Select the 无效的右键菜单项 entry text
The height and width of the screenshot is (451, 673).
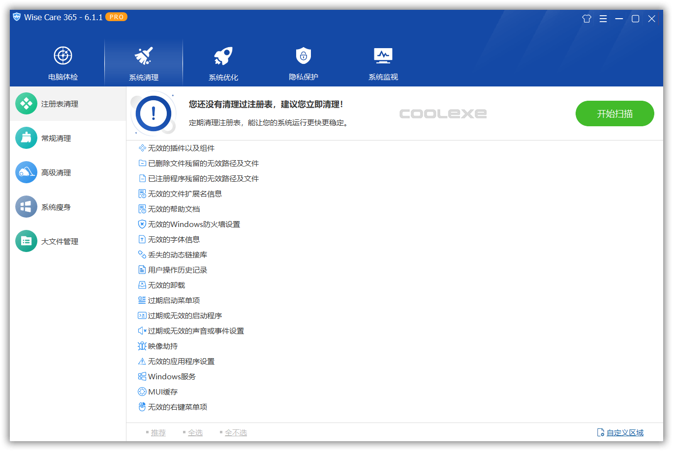[x=178, y=407]
